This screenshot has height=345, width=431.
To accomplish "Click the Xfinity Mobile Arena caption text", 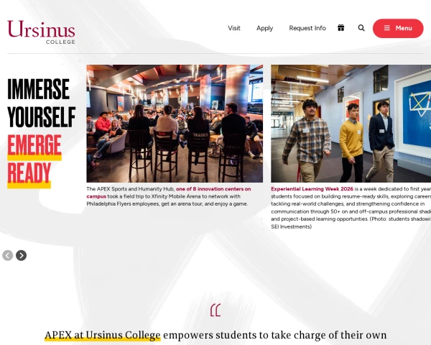I will (169, 196).
